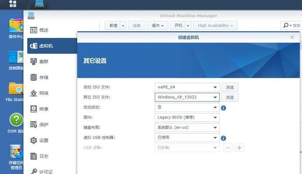Click the plus button for USB device

coord(239,148)
